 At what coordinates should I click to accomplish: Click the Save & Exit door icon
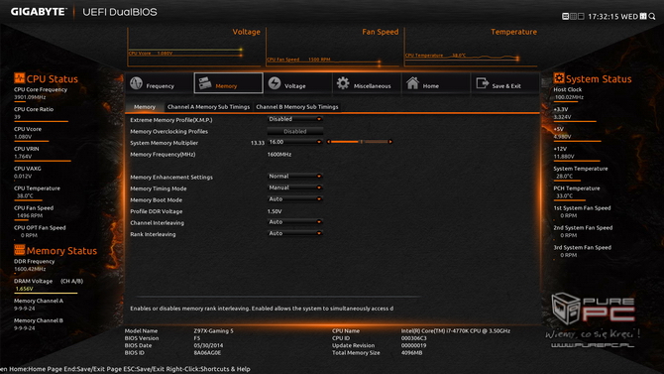pos(482,83)
